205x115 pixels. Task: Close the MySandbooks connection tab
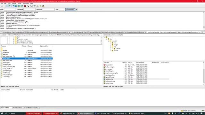[x=70, y=32]
